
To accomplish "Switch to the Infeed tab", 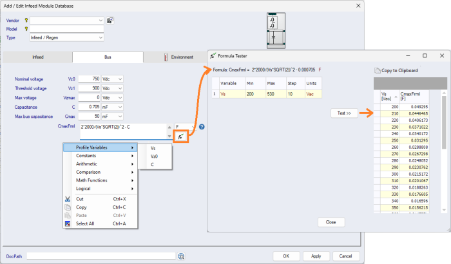I will tap(37, 57).
